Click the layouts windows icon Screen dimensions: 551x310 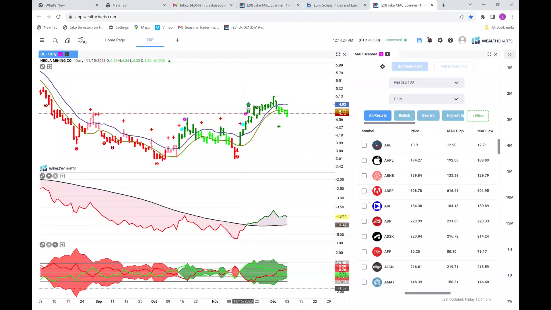point(68,40)
